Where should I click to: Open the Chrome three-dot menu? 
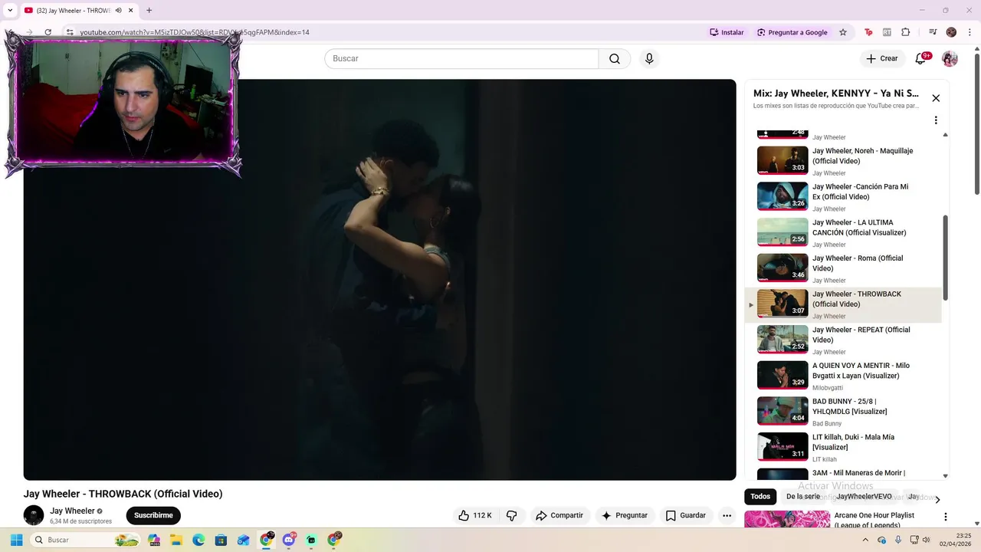[969, 32]
